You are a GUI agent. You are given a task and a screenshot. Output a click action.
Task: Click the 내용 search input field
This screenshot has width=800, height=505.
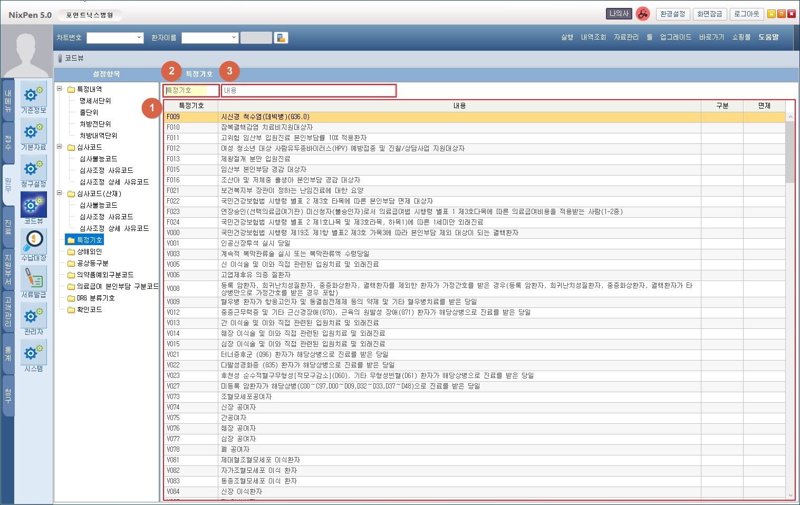309,91
